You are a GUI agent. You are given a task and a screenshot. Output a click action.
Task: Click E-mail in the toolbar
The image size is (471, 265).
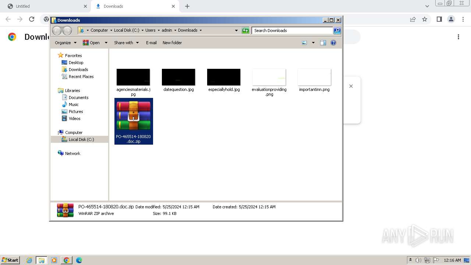click(151, 43)
